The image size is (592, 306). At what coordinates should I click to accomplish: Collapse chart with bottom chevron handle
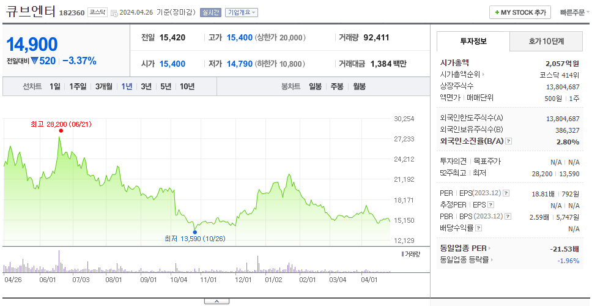click(216, 301)
